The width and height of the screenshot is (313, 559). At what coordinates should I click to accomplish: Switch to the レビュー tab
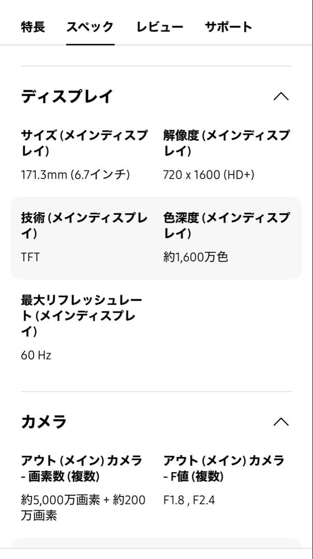[x=159, y=27]
